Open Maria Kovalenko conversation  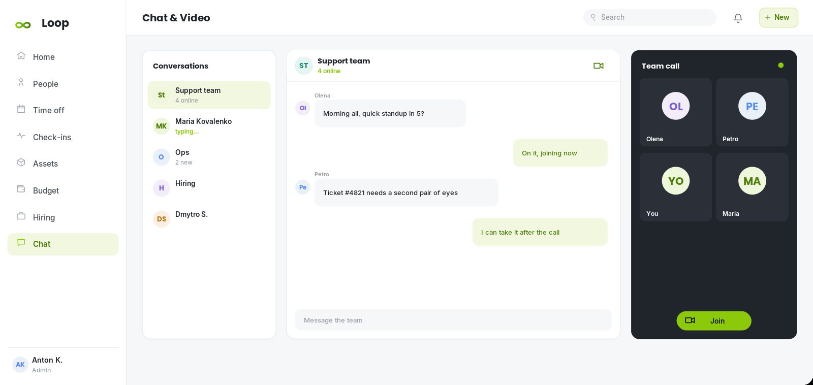[x=209, y=126]
